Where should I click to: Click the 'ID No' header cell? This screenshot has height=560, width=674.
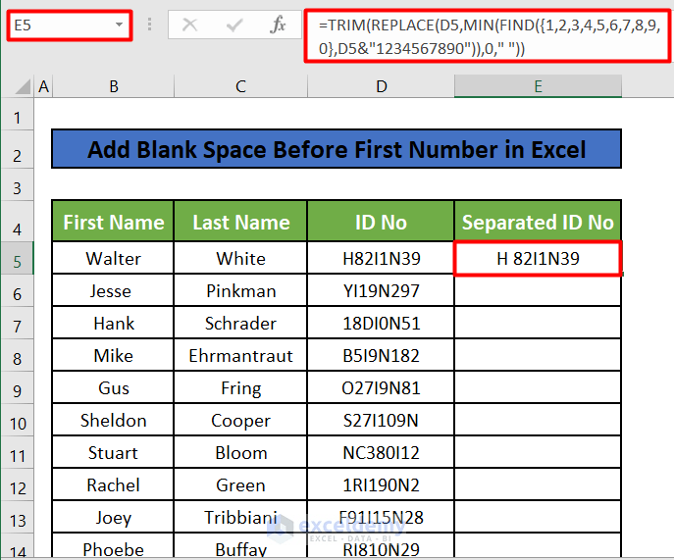click(381, 222)
